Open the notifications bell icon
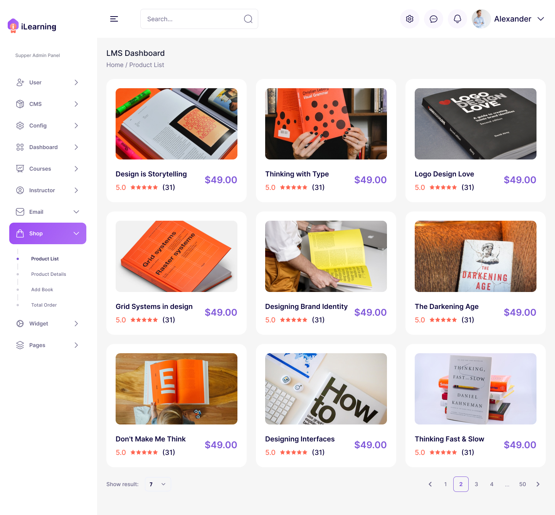This screenshot has height=515, width=555. [x=457, y=19]
